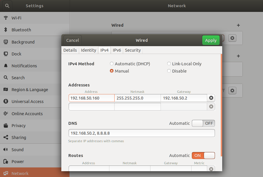Select Manual IPv4 method
263x177 pixels.
coord(119,71)
